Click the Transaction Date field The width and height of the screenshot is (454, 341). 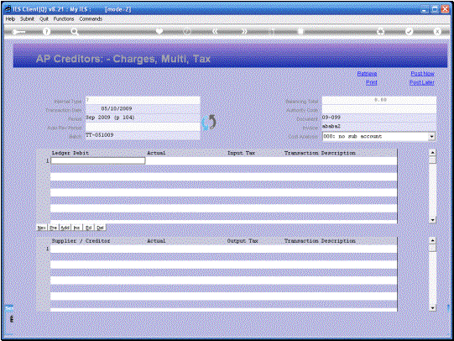pos(143,108)
